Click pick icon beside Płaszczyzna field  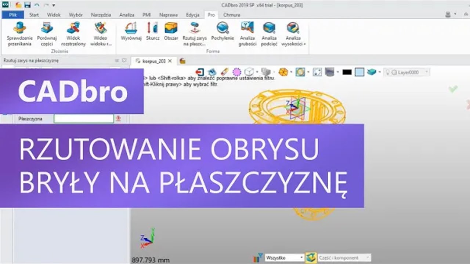(x=118, y=118)
